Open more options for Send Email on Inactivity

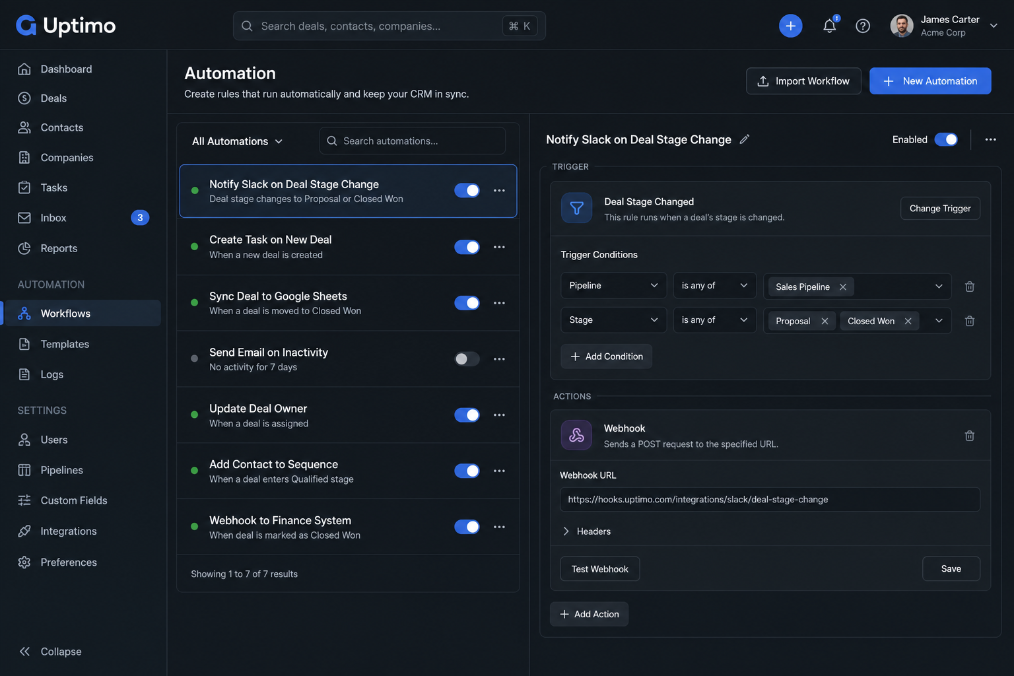tap(499, 359)
